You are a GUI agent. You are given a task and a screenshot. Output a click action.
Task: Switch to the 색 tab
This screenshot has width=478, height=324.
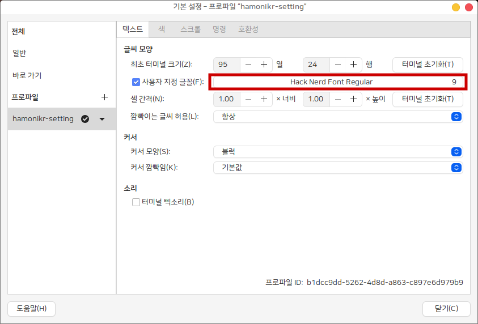point(162,29)
